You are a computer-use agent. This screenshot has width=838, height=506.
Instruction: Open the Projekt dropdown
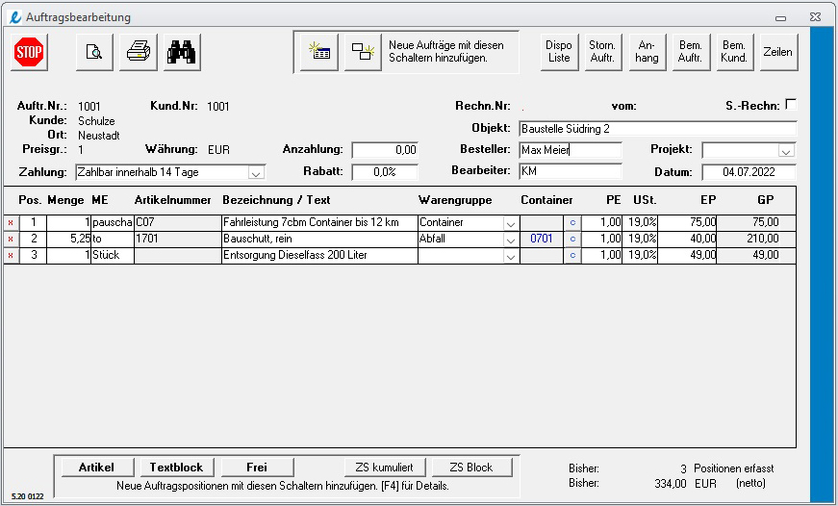point(786,151)
